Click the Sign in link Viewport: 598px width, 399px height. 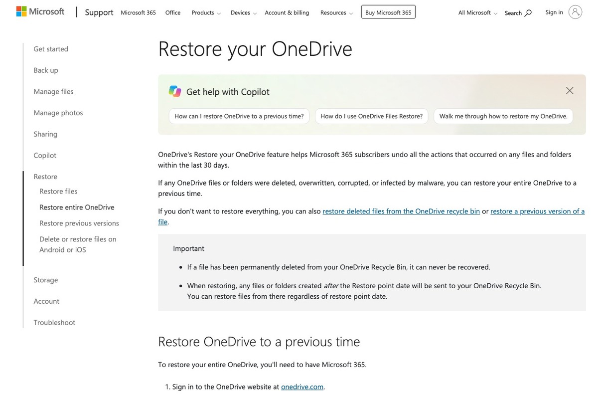click(554, 12)
